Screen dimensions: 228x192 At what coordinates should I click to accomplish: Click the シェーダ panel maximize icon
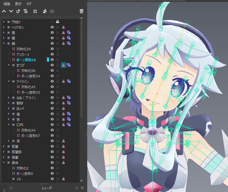point(77,188)
